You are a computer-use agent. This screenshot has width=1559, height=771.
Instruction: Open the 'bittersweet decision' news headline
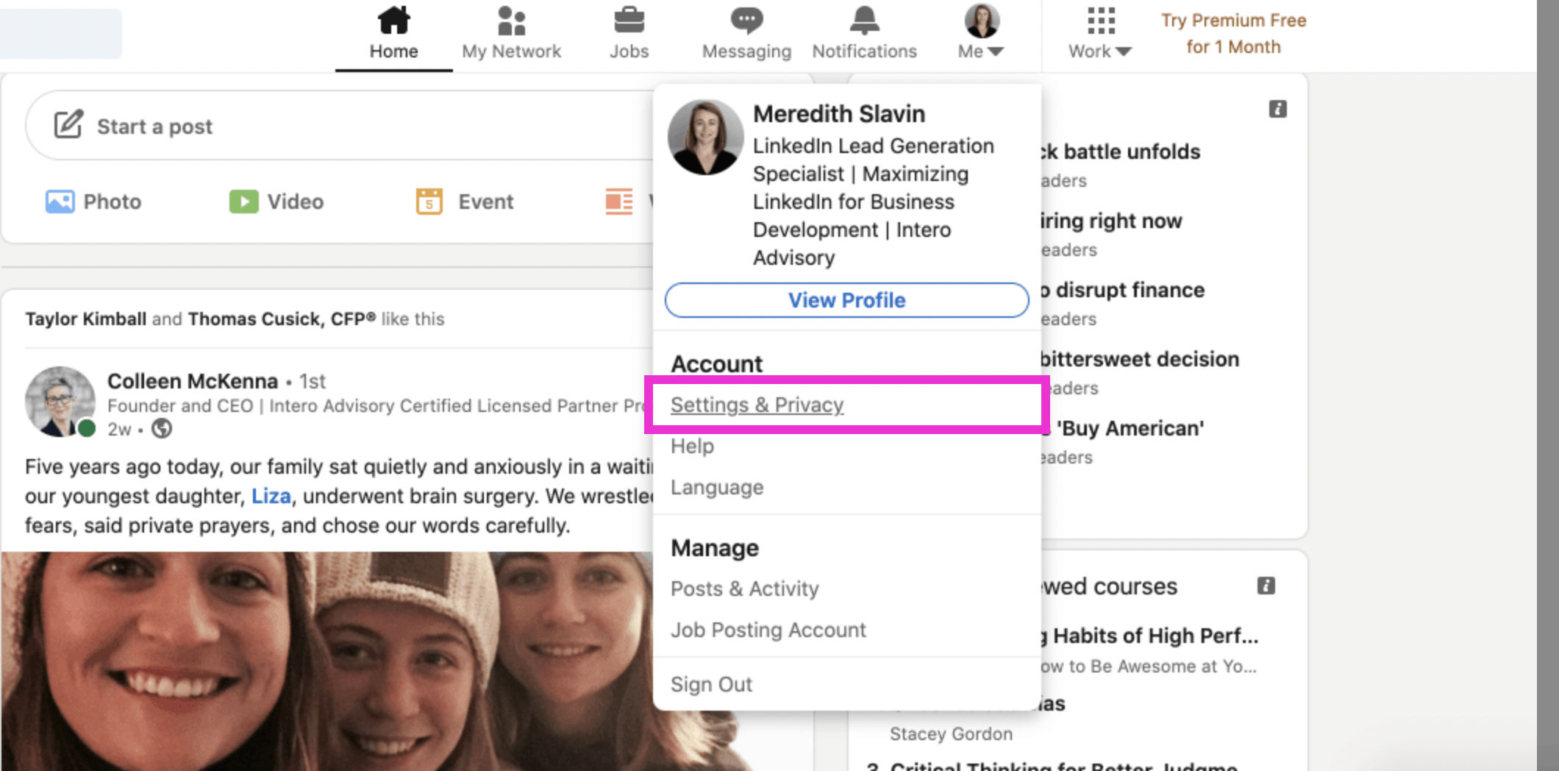(1139, 359)
